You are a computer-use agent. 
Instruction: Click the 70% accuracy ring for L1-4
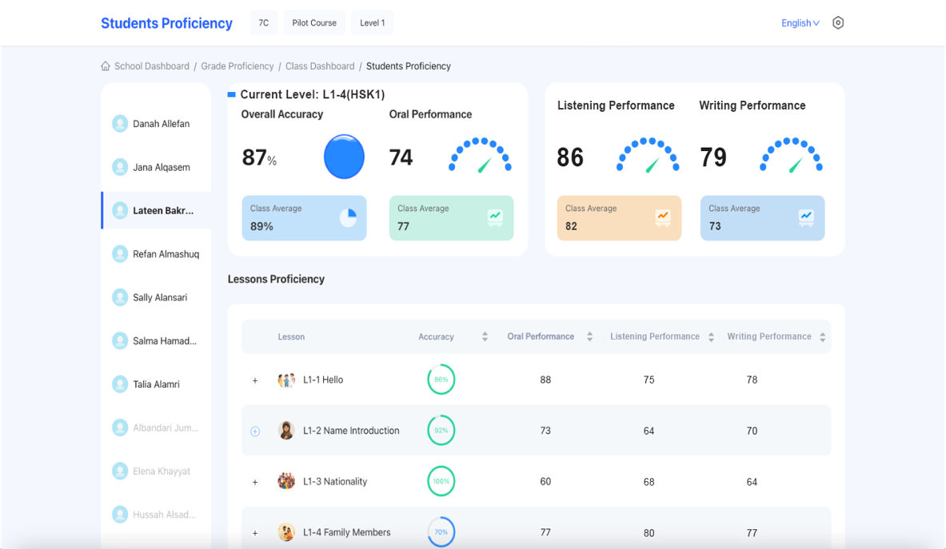(x=441, y=532)
